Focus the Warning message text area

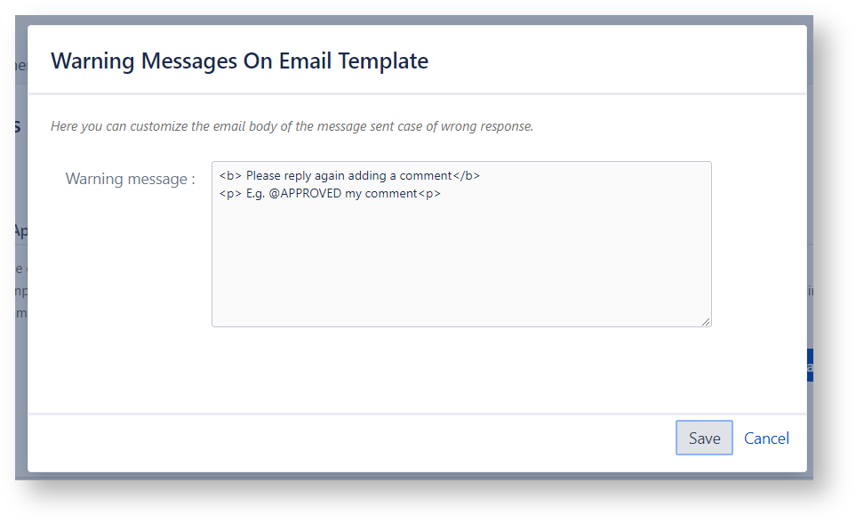coord(460,258)
